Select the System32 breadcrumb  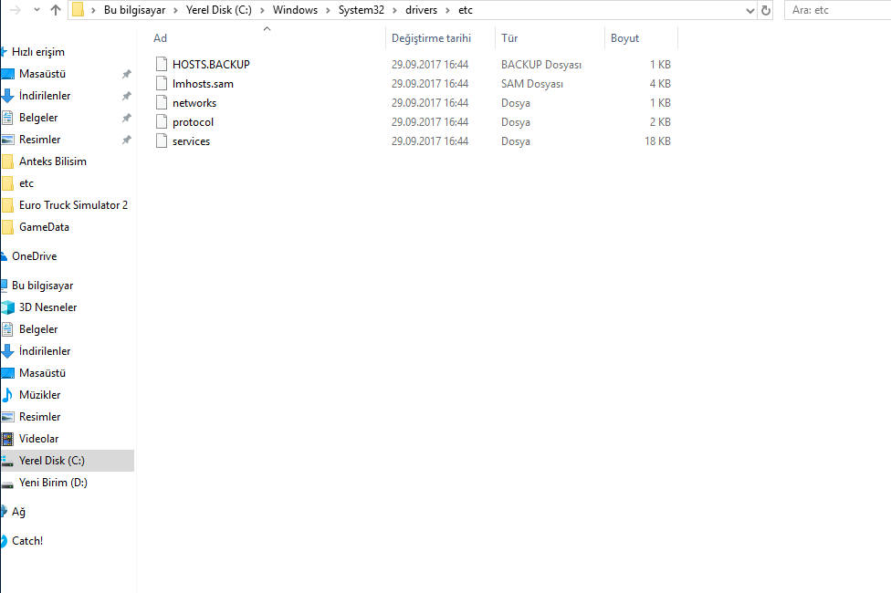point(362,10)
